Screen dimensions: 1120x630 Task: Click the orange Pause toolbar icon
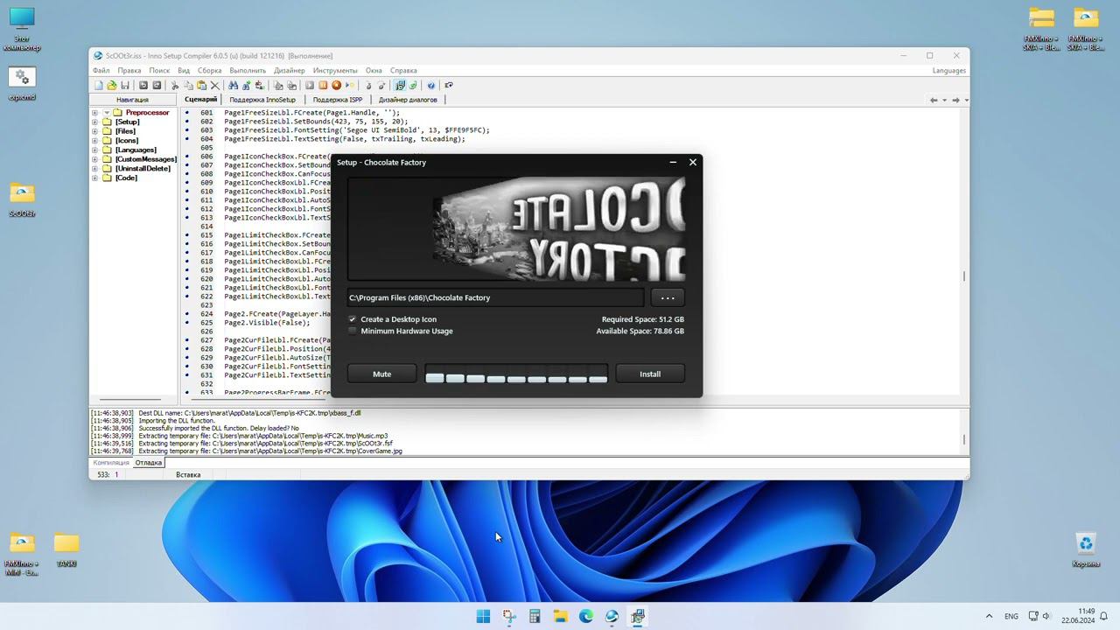point(323,85)
